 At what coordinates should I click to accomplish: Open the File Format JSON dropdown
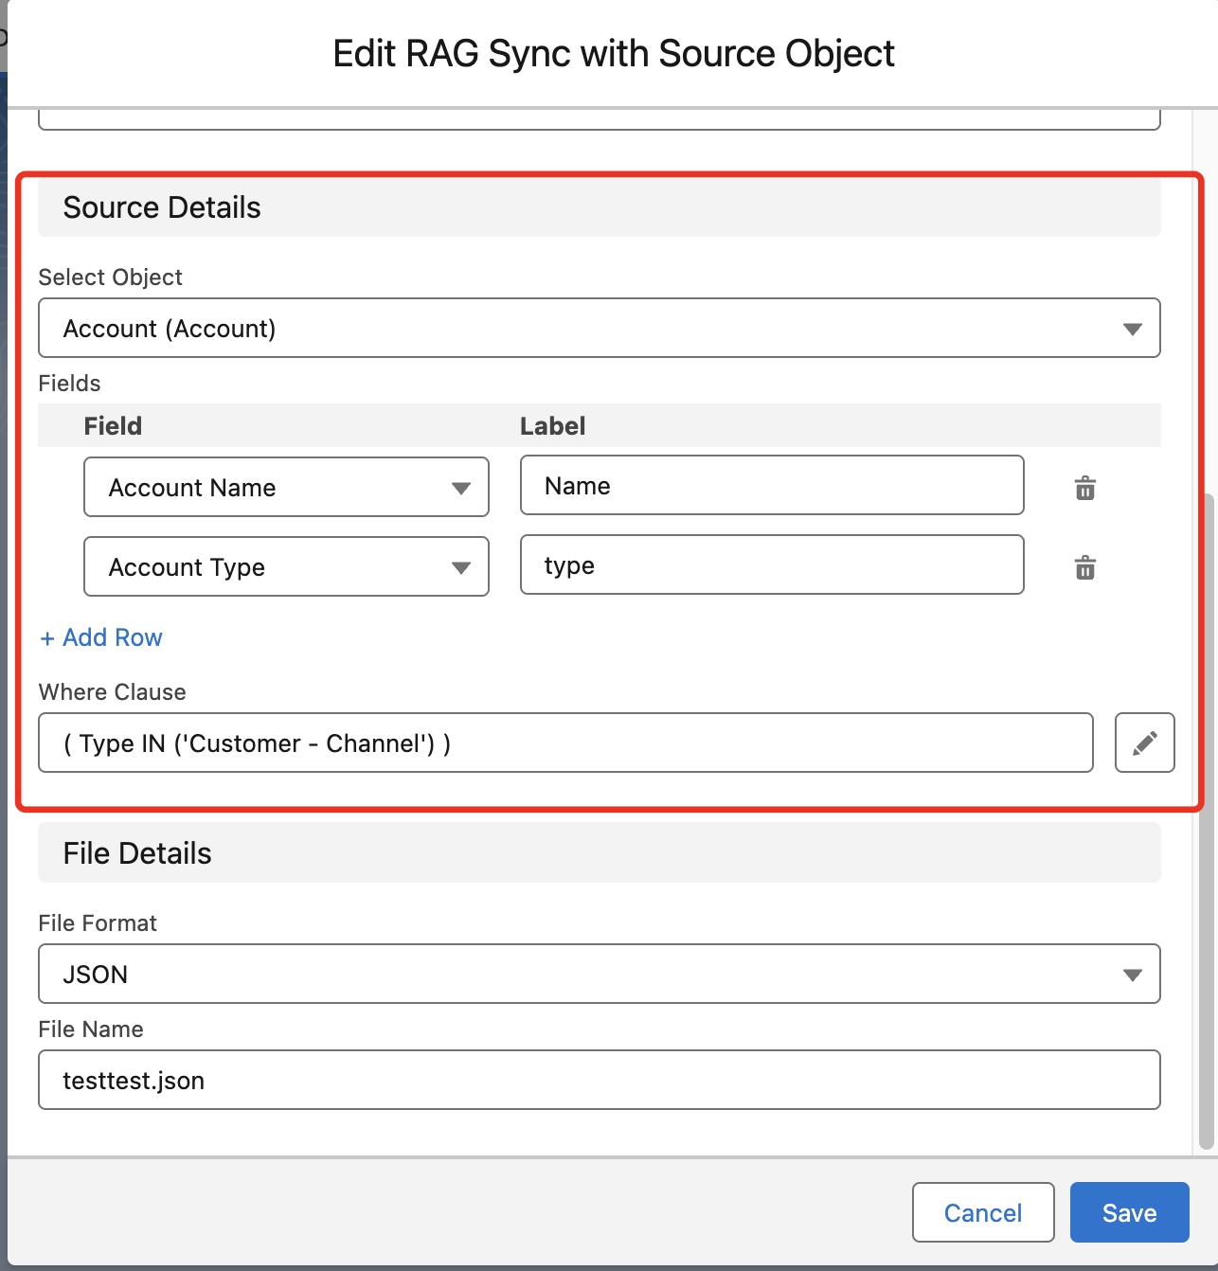599,974
